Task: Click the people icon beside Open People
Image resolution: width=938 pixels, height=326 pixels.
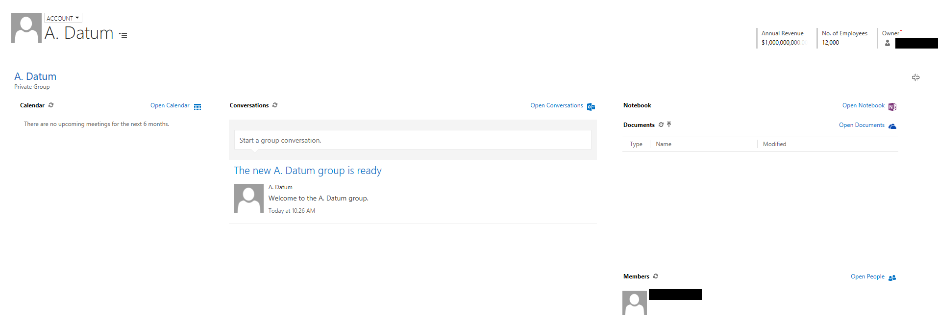Action: click(892, 278)
